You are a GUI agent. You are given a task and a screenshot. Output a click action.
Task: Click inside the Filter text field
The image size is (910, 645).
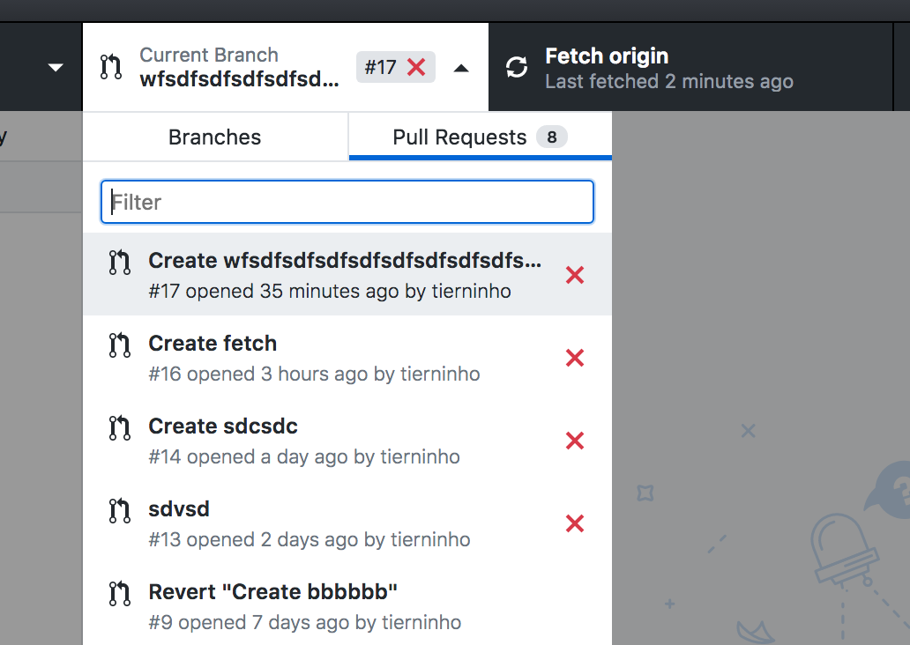tap(347, 202)
